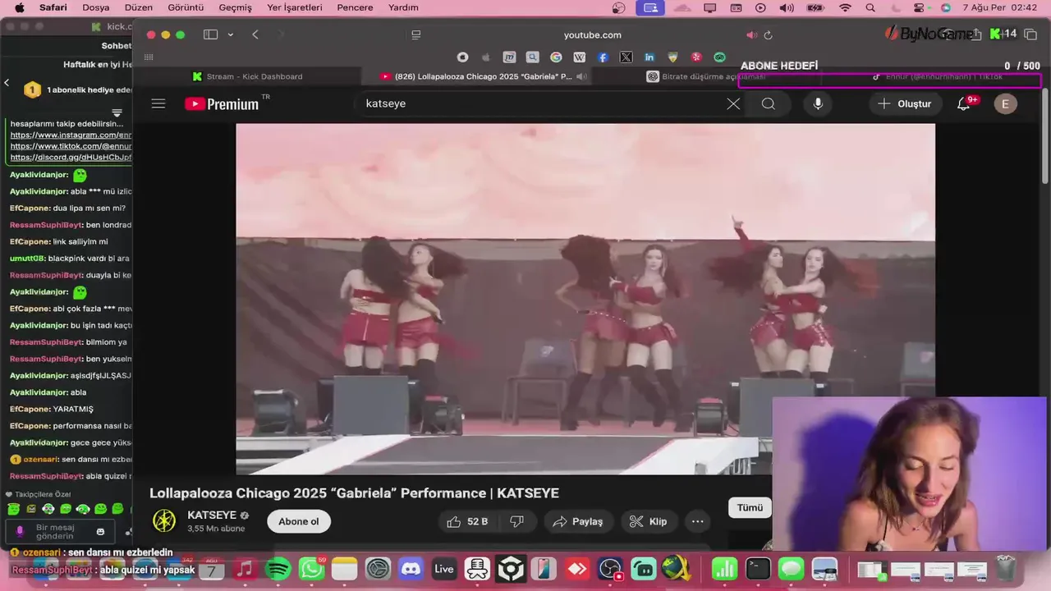This screenshot has height=591, width=1051.
Task: Switch to Stream - Kick Dashboard tab
Action: coord(247,76)
